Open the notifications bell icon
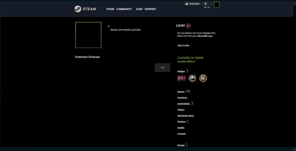296x151 pixels. pyautogui.click(x=205, y=4)
